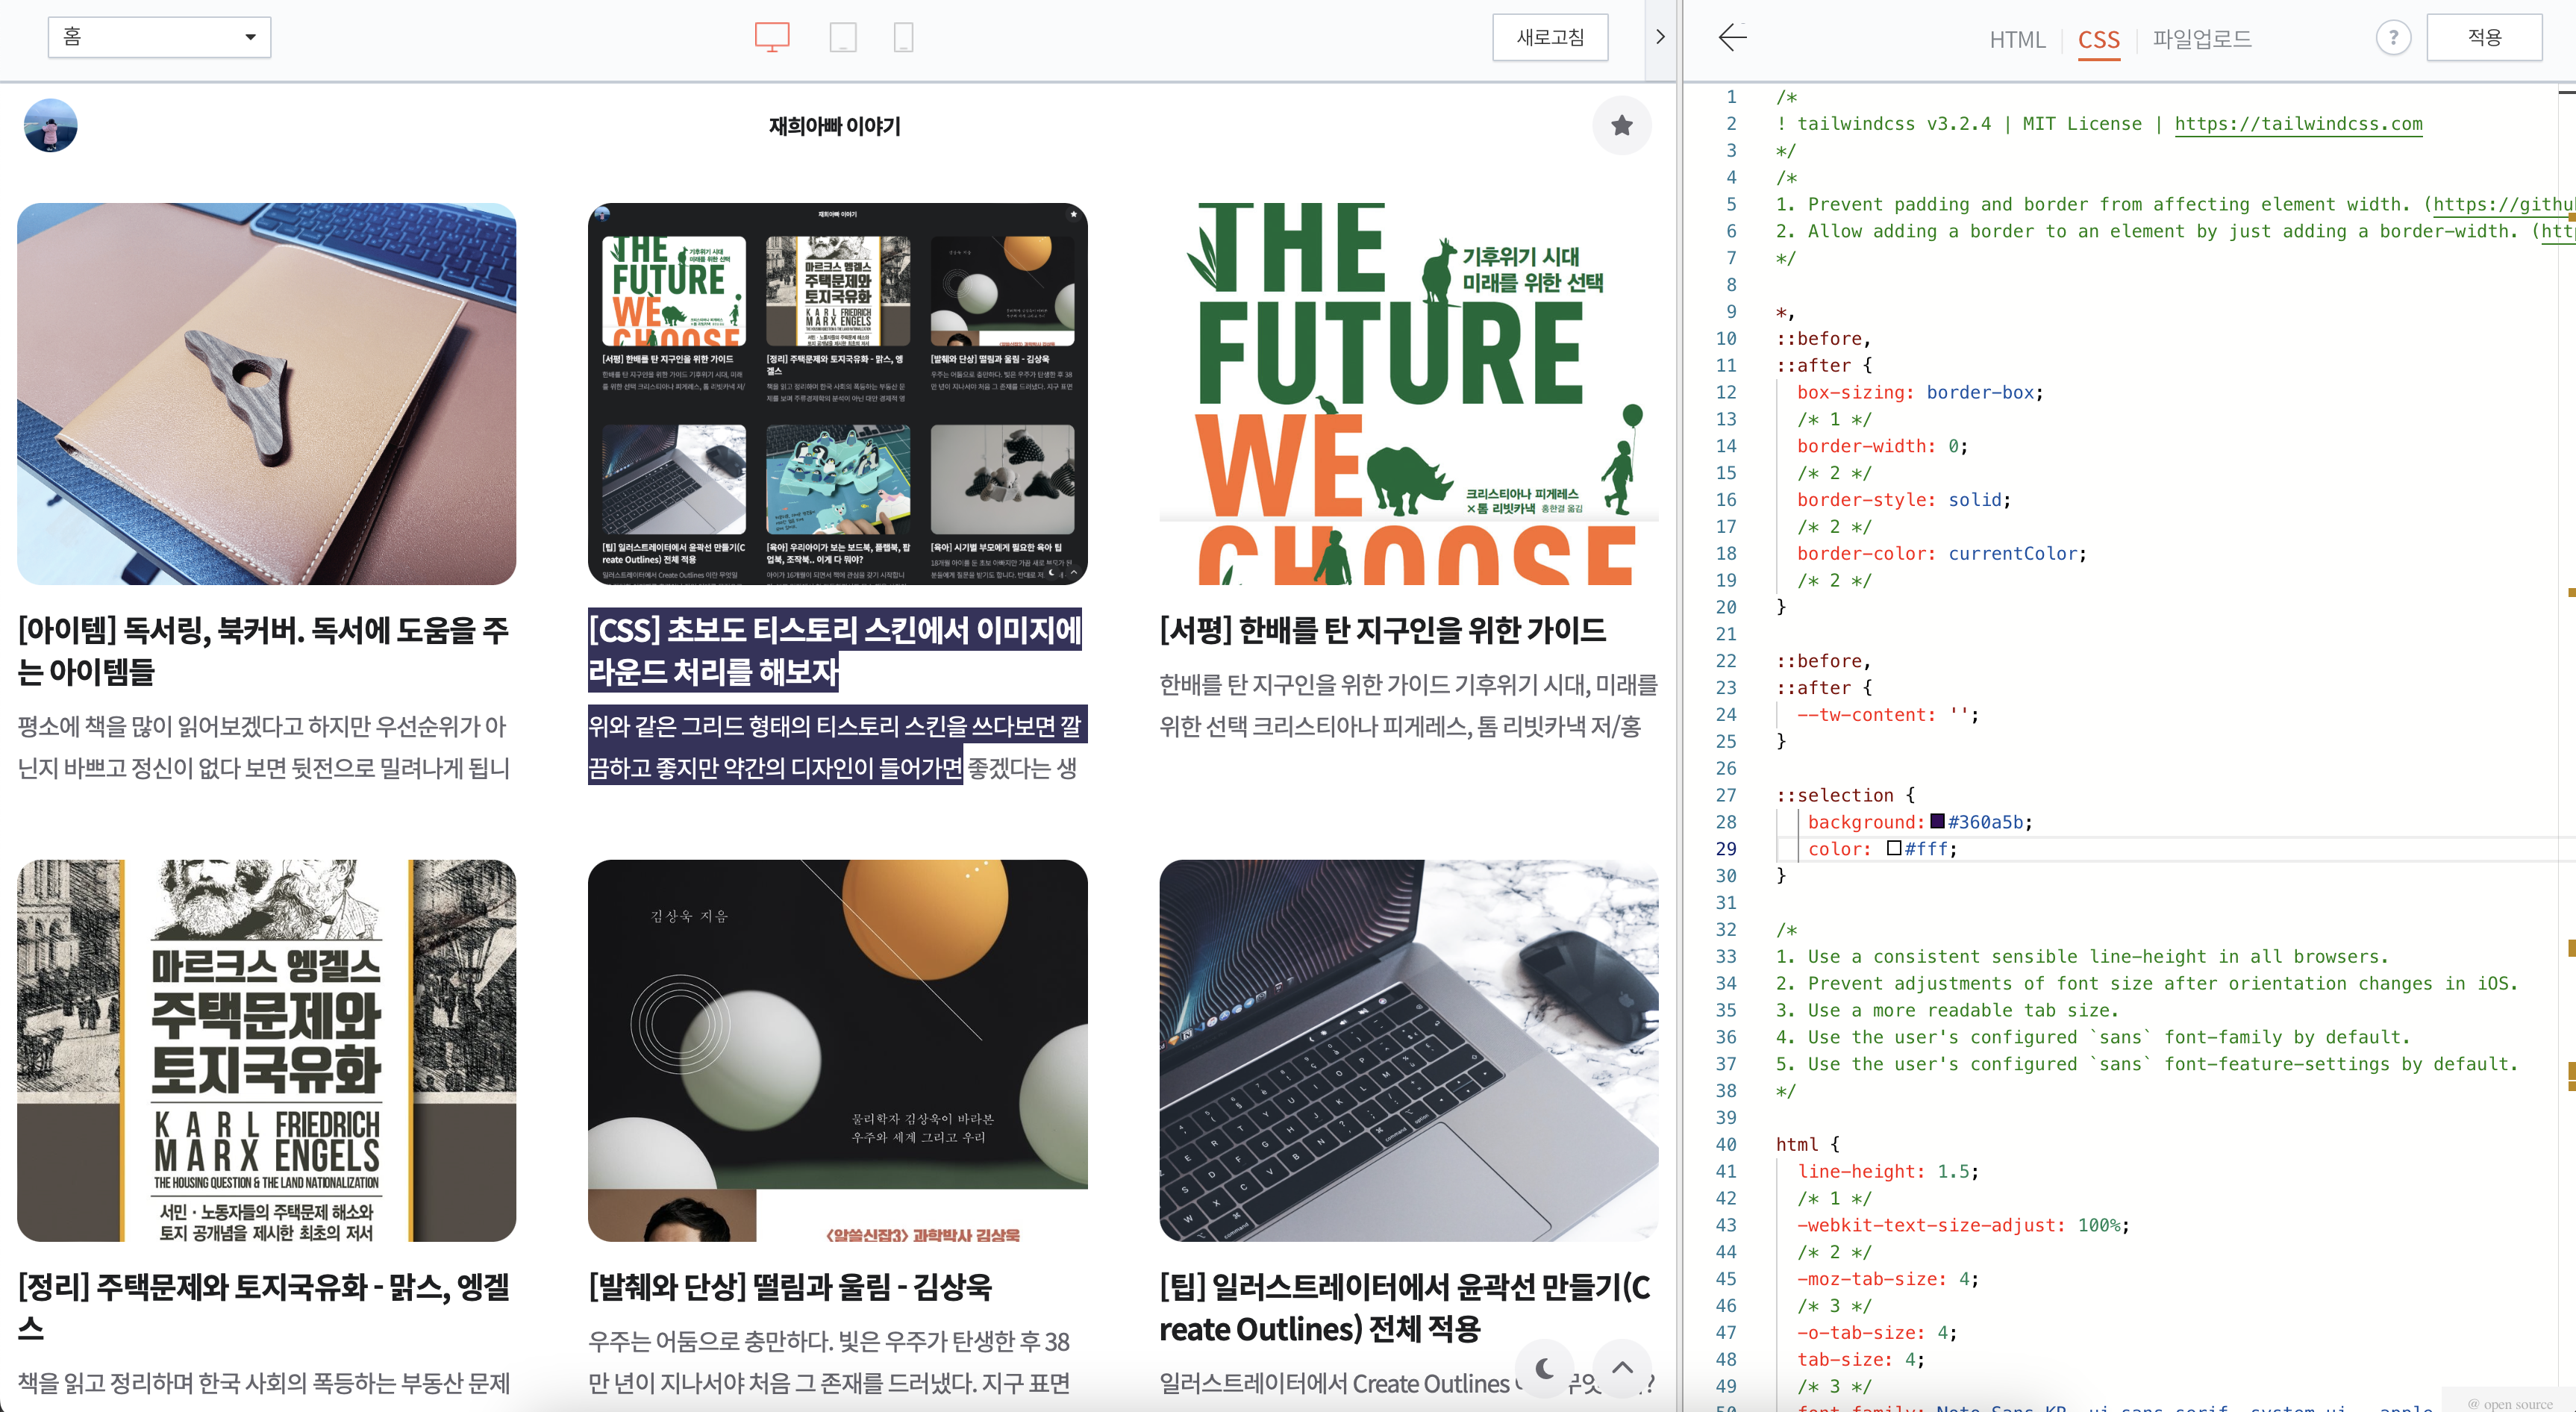This screenshot has height=1412, width=2576.
Task: Click the -webkit-text-size-adjust: 100% line
Action: (1964, 1225)
